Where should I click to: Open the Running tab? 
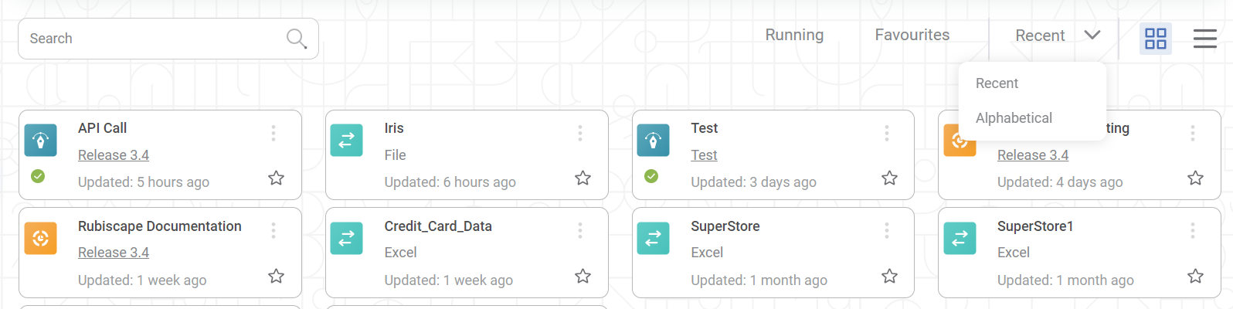(794, 35)
